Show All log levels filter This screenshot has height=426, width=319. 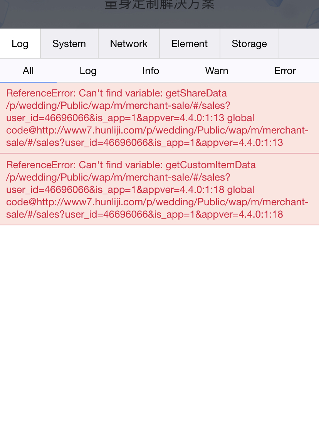(x=28, y=71)
